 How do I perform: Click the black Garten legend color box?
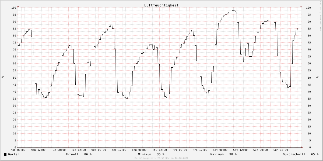point(5,154)
